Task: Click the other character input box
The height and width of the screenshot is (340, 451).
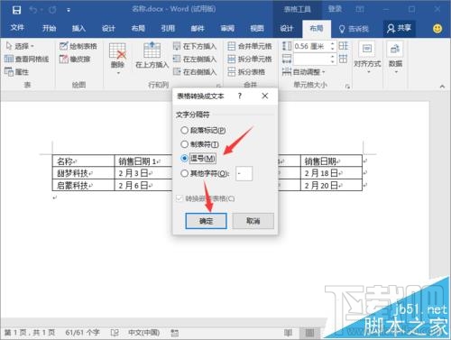Action: pos(244,173)
